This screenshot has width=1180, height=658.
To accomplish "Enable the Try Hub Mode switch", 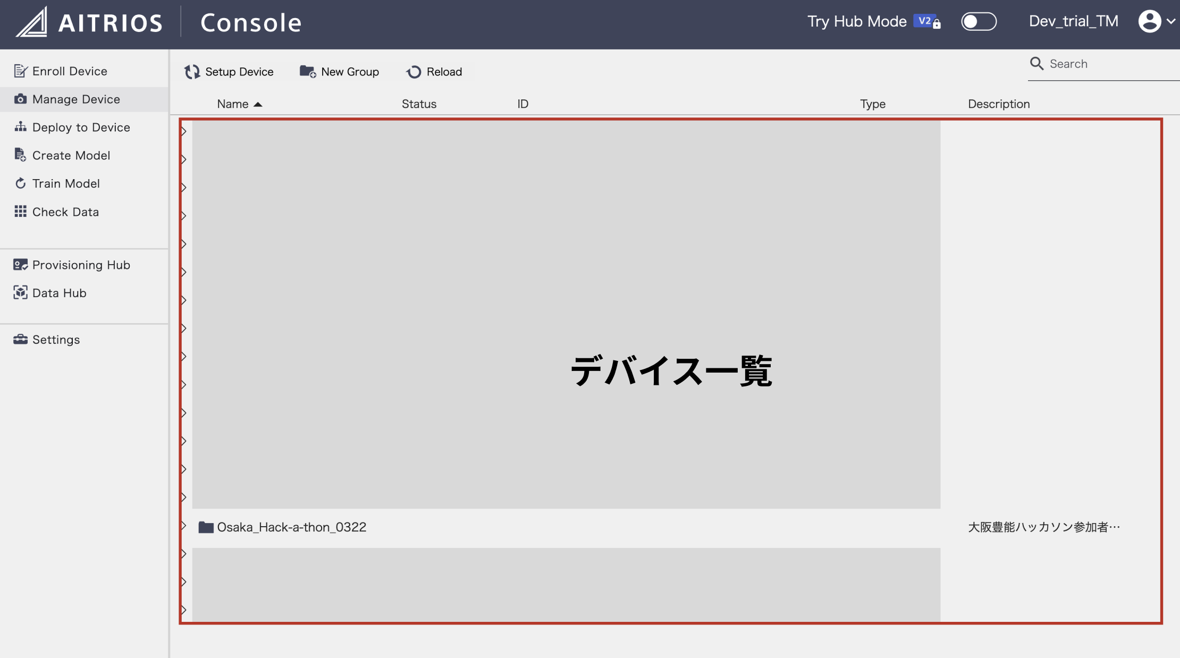I will (978, 22).
